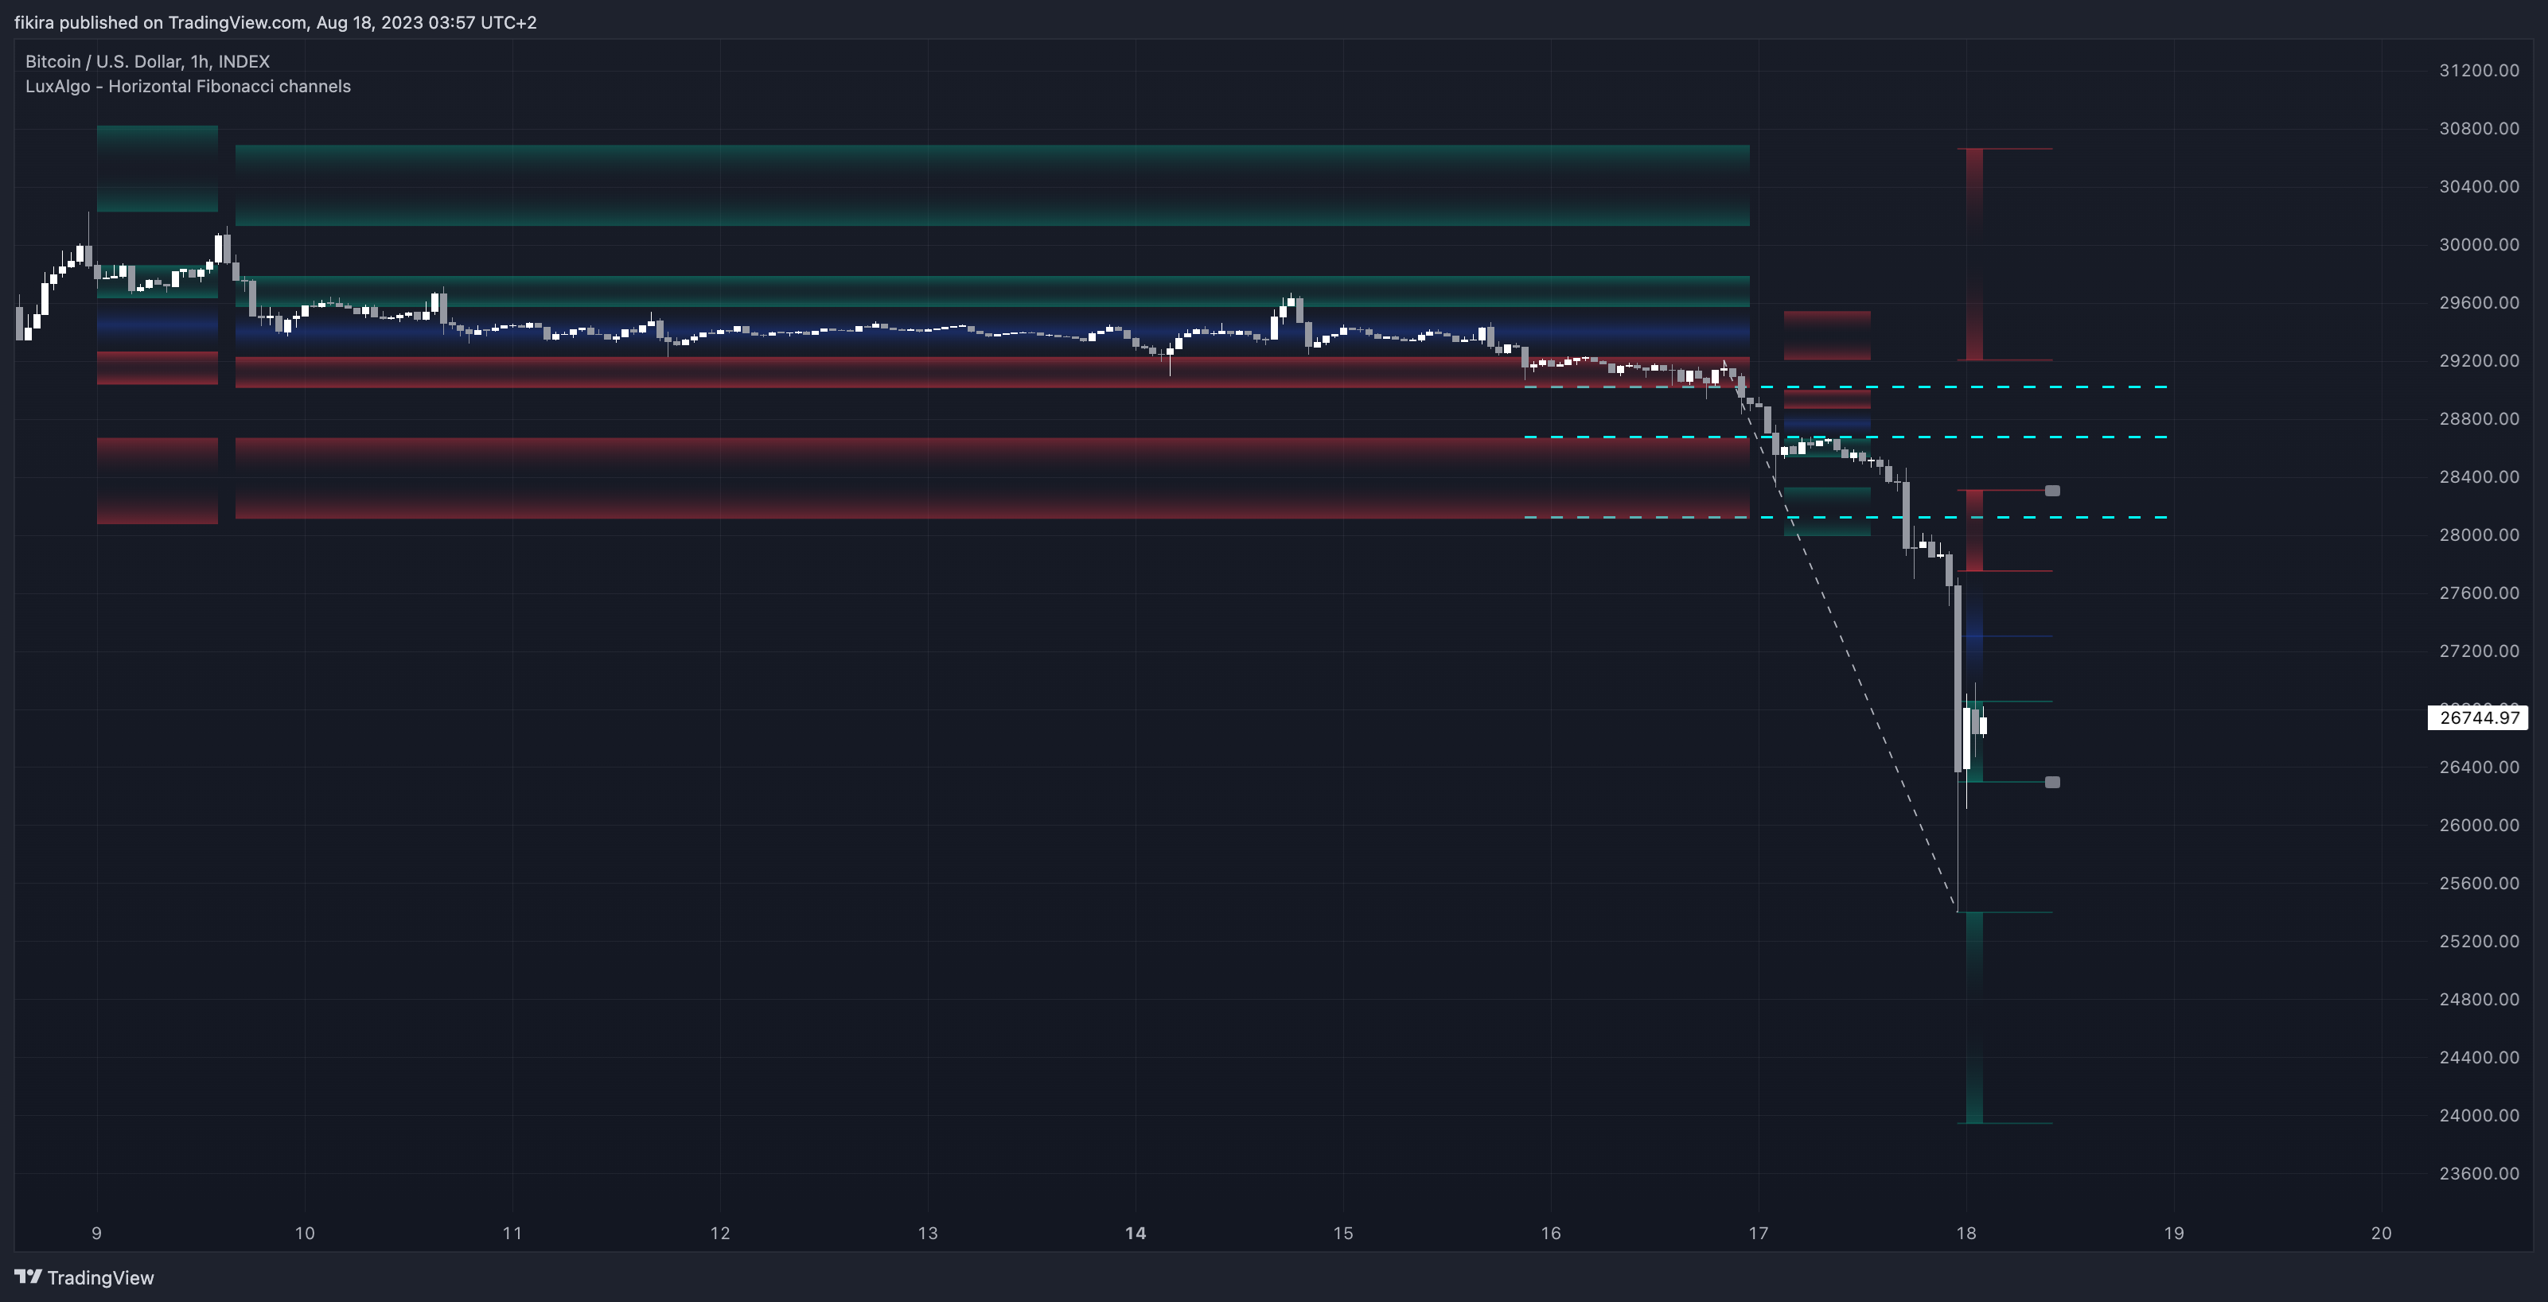Click date label 16 on time axis
This screenshot has height=1302, width=2548.
(1551, 1233)
